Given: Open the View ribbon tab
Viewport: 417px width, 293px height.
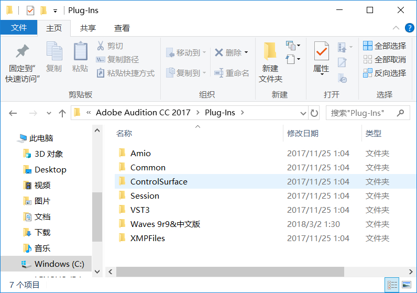Looking at the screenshot, I should pyautogui.click(x=122, y=28).
